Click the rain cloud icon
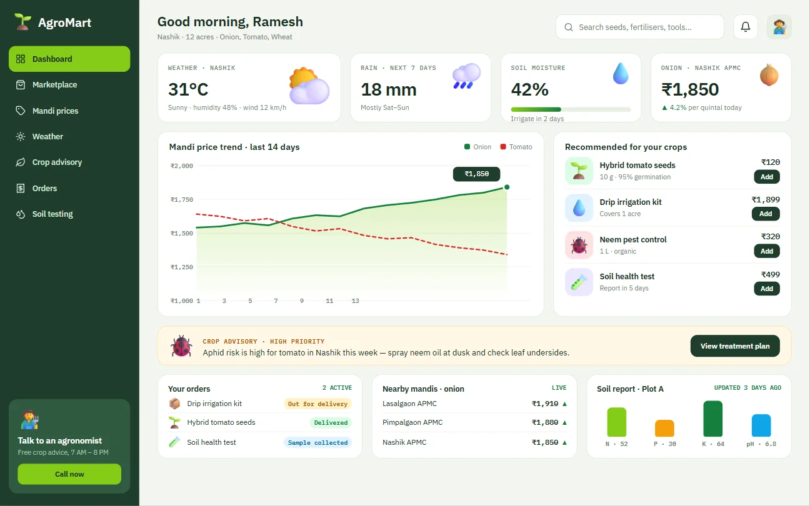 pos(466,76)
